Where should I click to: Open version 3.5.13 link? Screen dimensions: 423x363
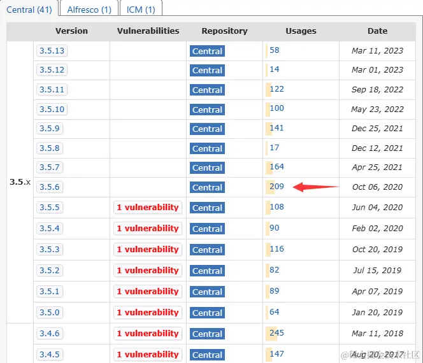click(52, 51)
